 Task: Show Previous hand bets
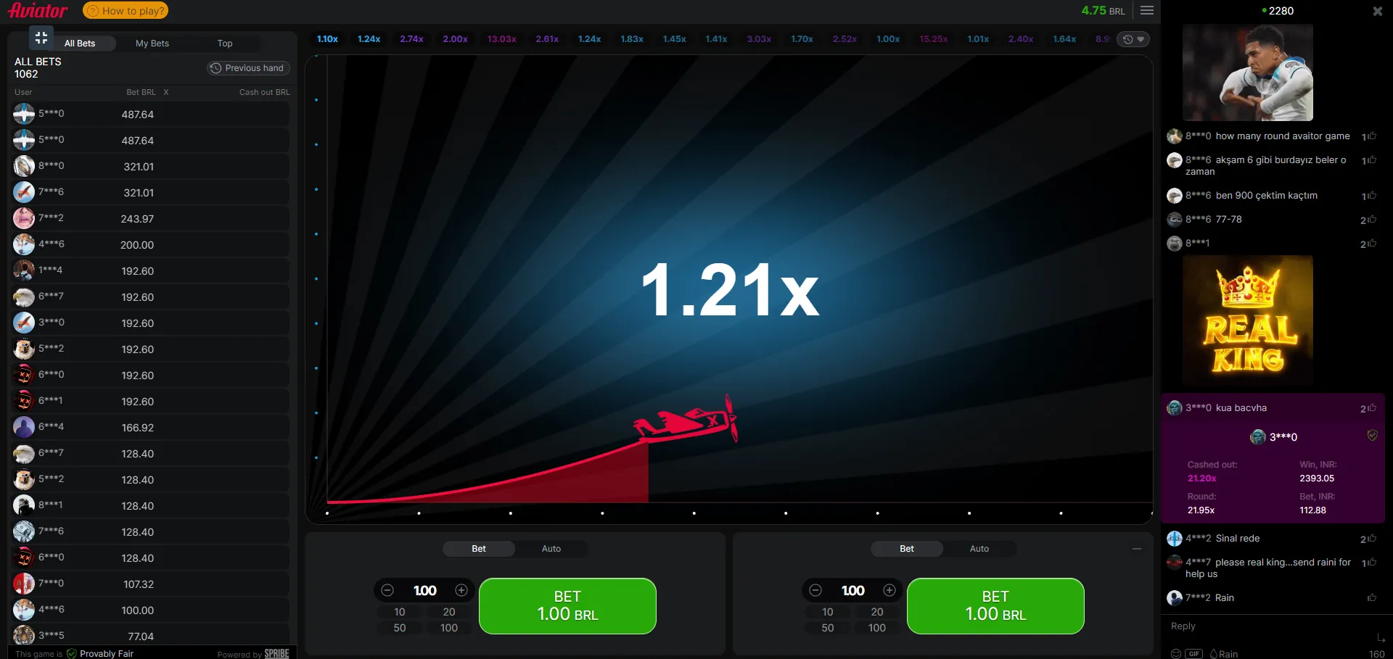point(247,68)
